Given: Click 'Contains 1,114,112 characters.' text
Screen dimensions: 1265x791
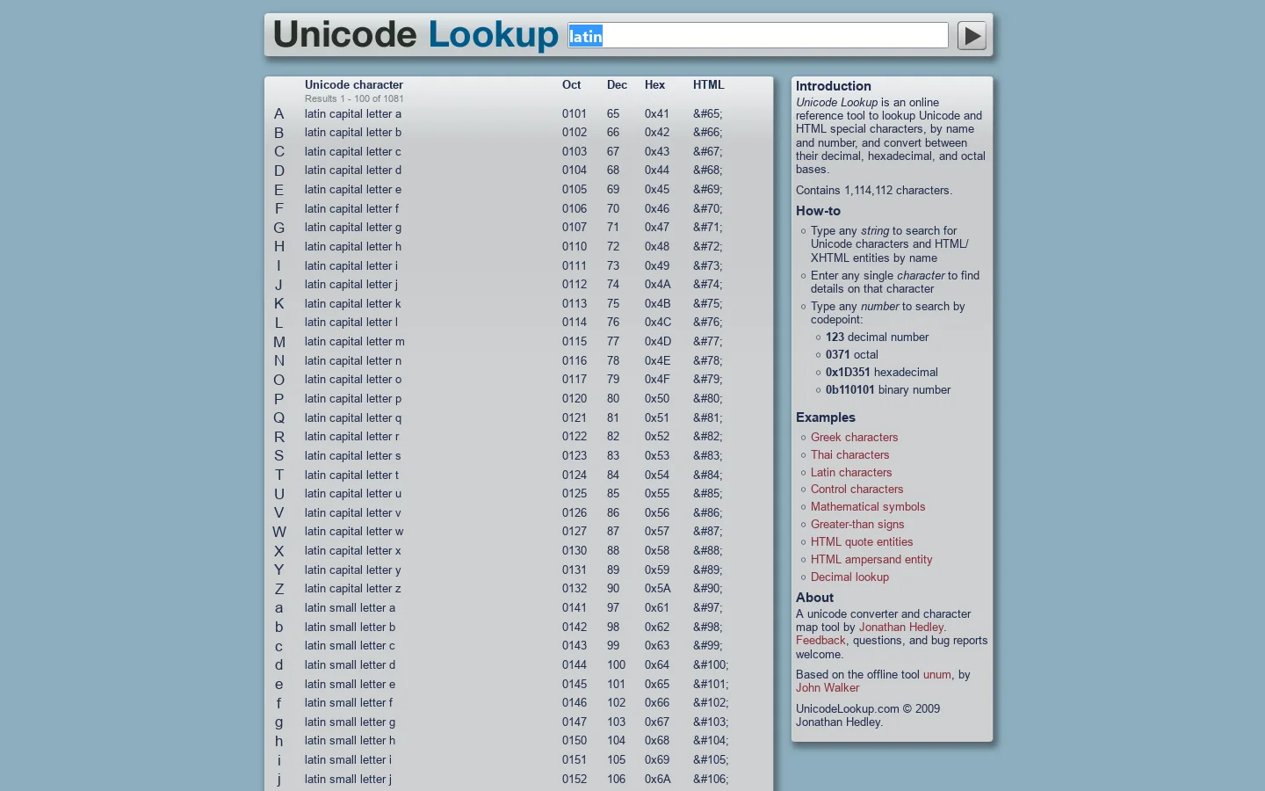Looking at the screenshot, I should [x=874, y=190].
